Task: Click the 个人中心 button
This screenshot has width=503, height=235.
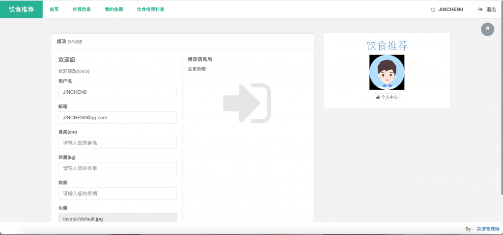Action: (x=387, y=97)
